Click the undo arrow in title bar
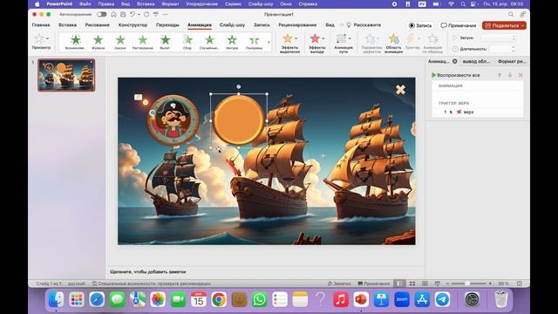558x314 pixels. [x=133, y=14]
